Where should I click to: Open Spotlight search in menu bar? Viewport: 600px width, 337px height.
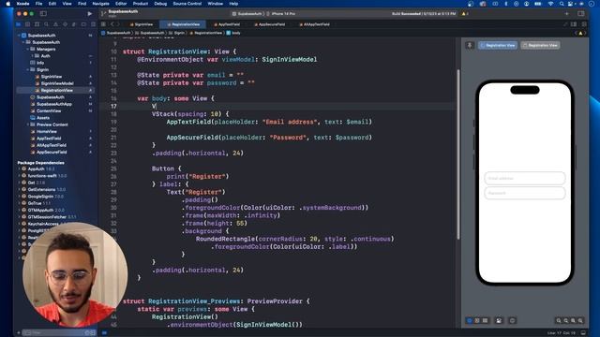[x=562, y=4]
